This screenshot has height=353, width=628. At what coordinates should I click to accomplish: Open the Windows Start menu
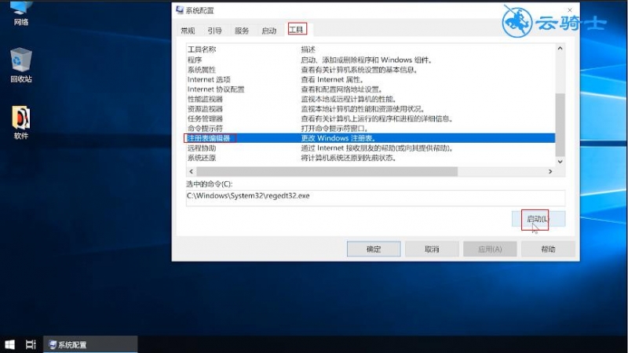tap(9, 344)
